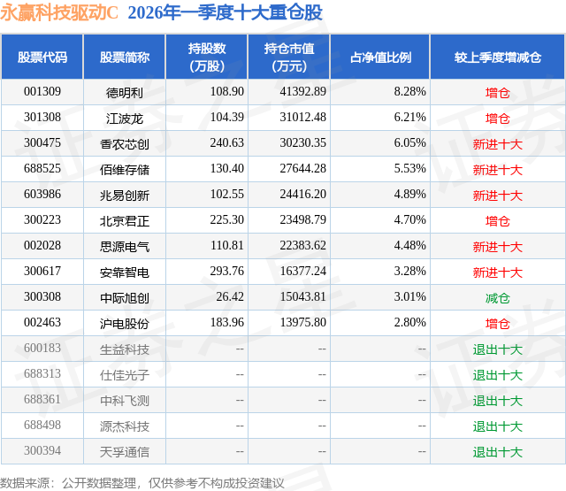The width and height of the screenshot is (566, 491).
Task: Select 中际旭创's 减仓 status label
Action: [498, 298]
